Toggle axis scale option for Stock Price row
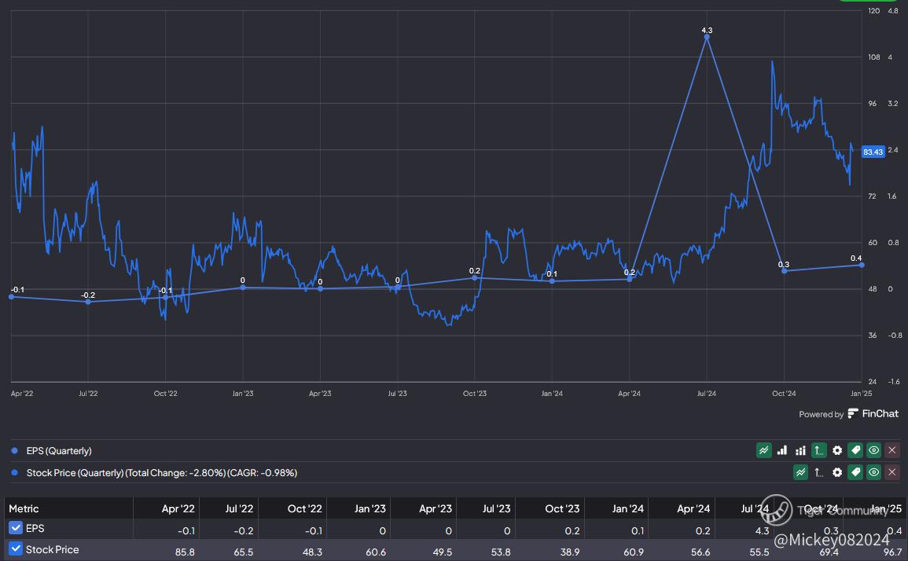This screenshot has width=908, height=561. pos(818,472)
